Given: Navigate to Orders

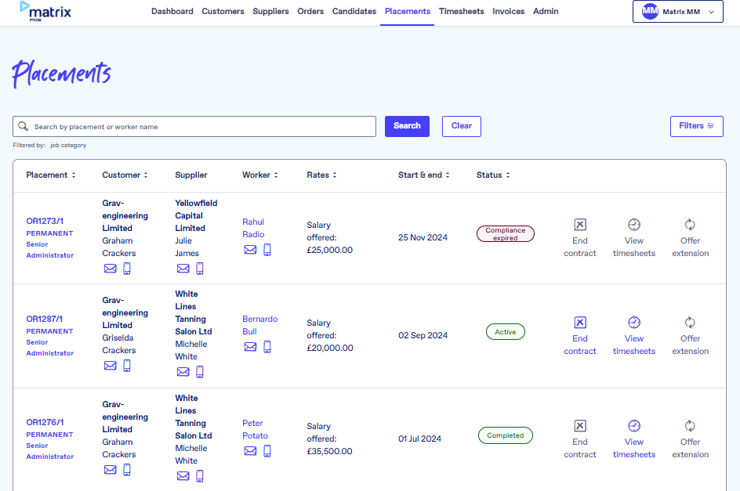Looking at the screenshot, I should 310,11.
